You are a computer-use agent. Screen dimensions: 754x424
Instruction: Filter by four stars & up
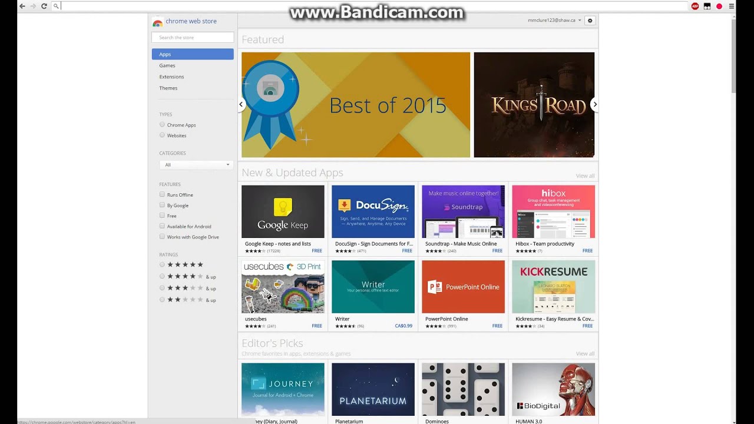[162, 276]
